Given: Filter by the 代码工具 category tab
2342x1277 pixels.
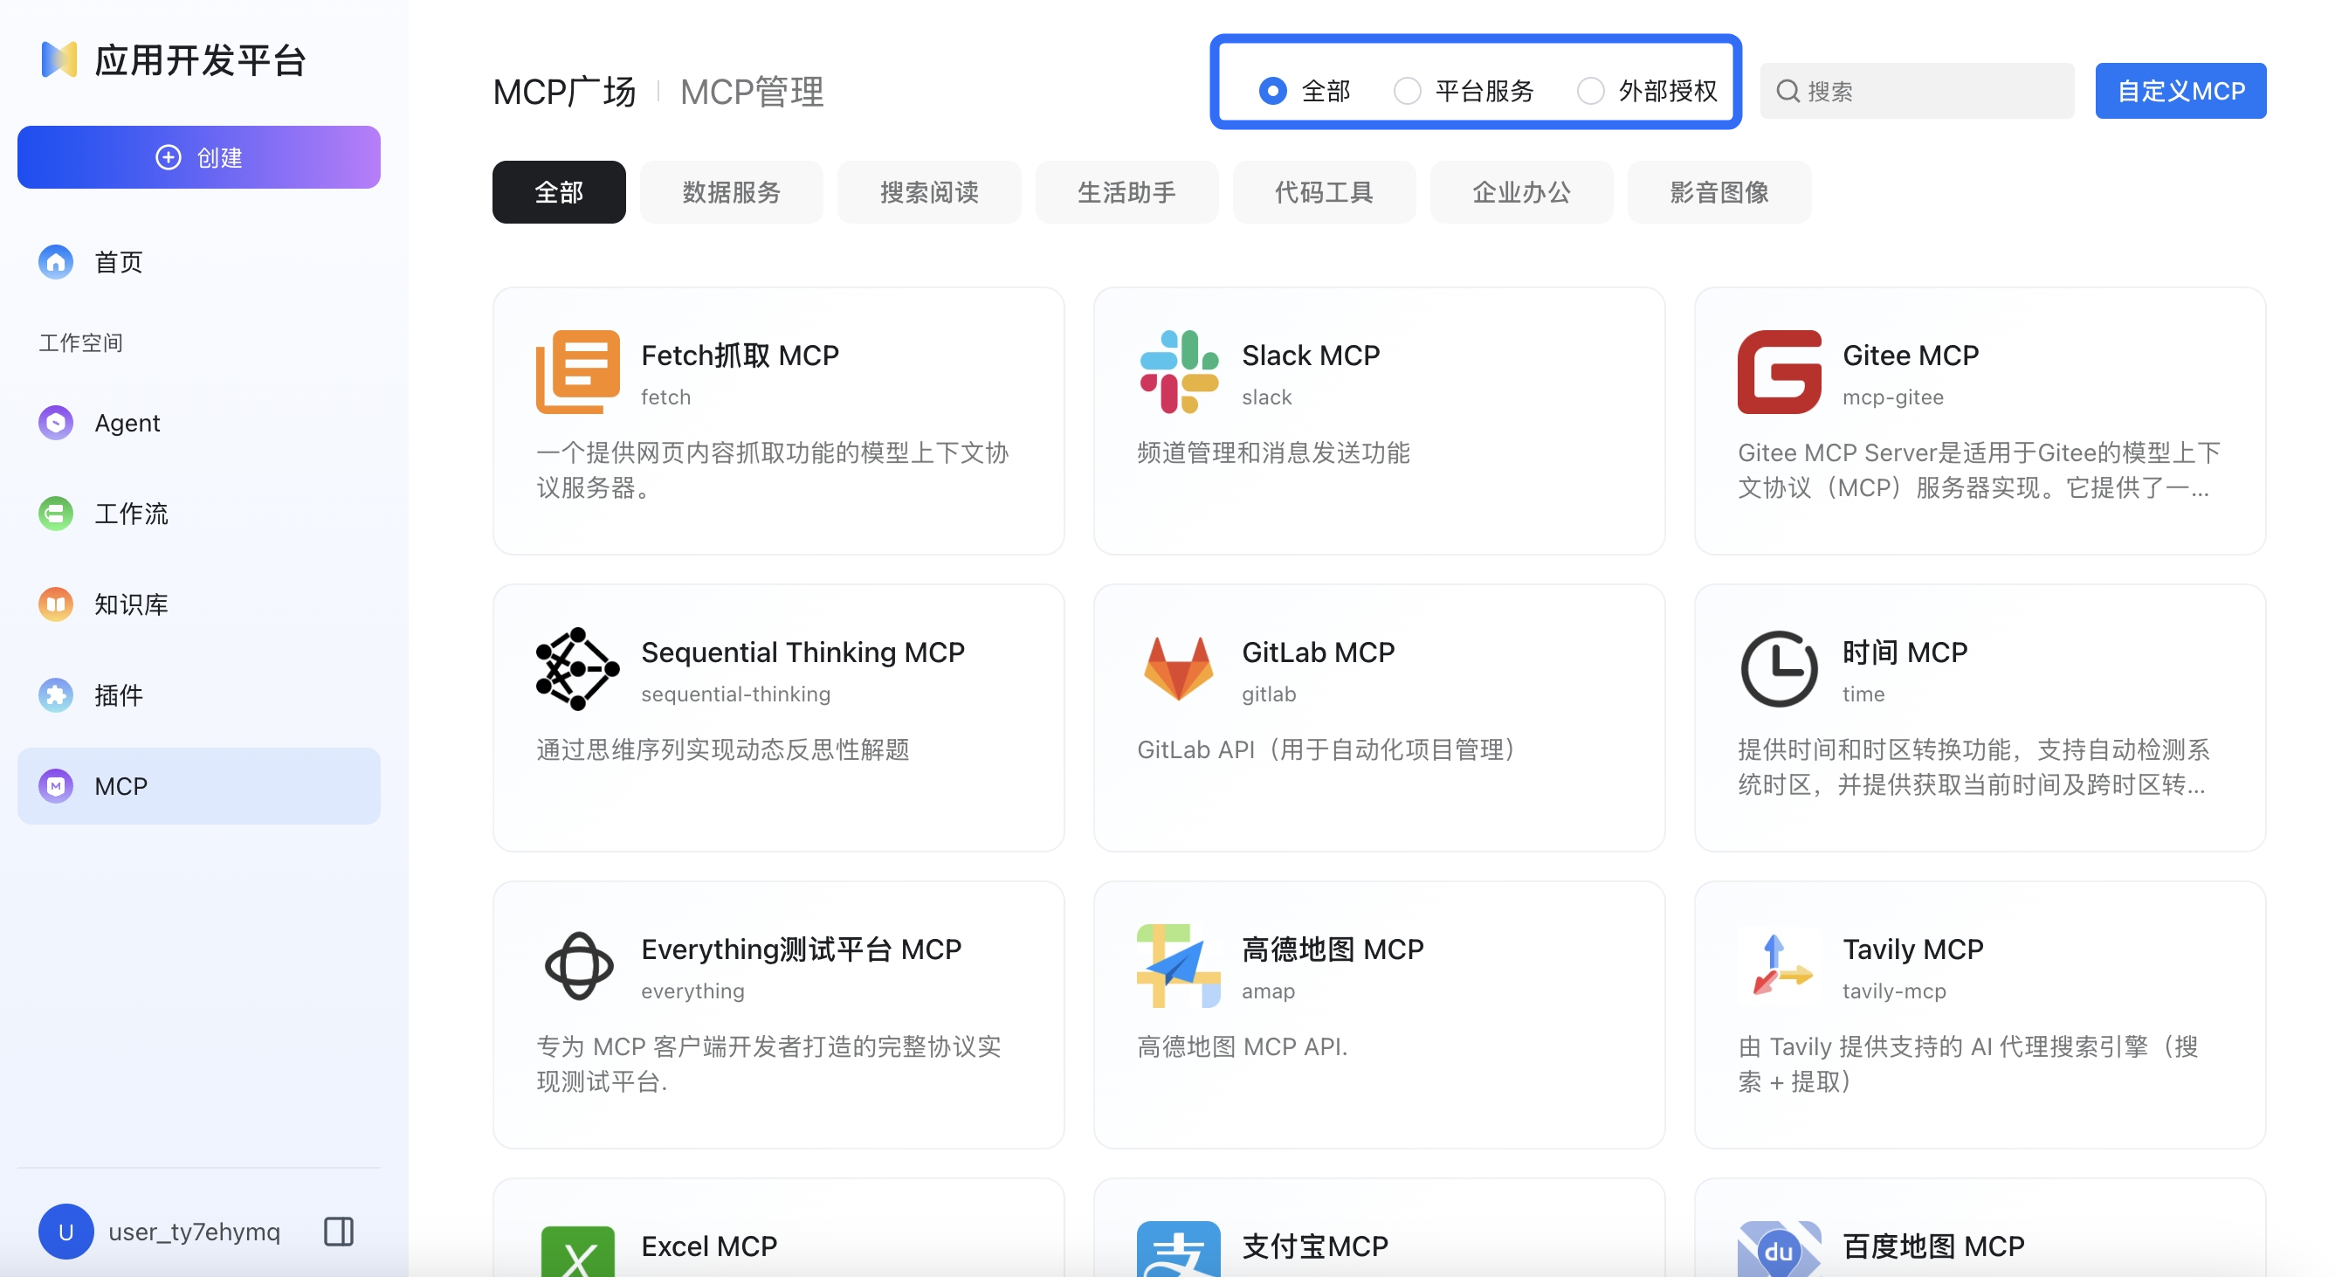Looking at the screenshot, I should click(1324, 192).
